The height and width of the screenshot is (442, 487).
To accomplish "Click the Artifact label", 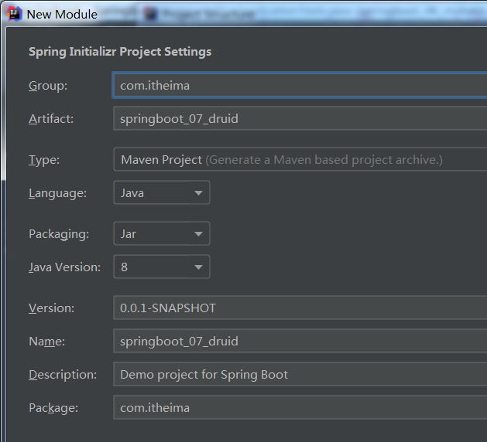I will 51,119.
